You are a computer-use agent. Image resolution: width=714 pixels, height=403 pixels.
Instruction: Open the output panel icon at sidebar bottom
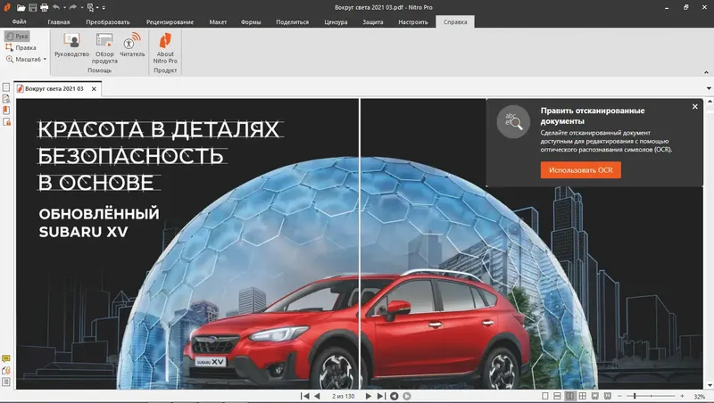(6, 382)
